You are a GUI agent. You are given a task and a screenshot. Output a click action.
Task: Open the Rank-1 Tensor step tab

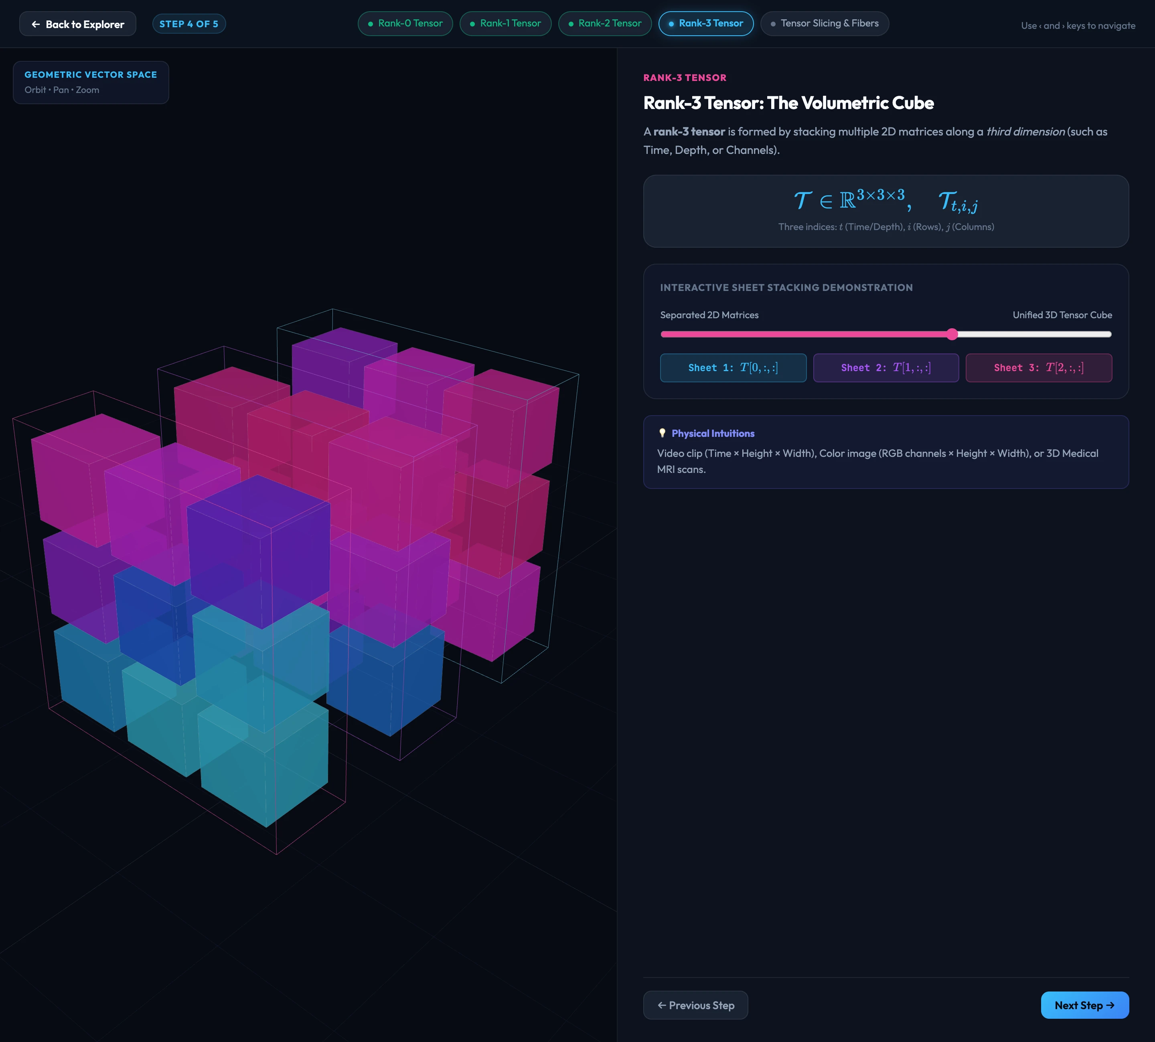[505, 24]
